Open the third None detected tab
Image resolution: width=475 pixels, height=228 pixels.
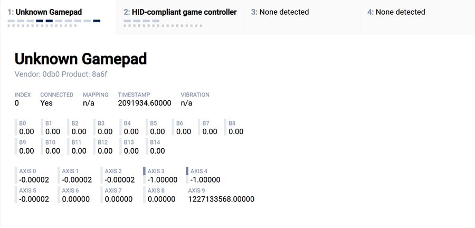(x=280, y=12)
